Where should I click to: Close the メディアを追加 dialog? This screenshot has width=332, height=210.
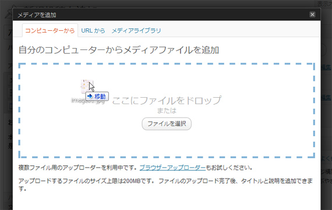pyautogui.click(x=312, y=15)
